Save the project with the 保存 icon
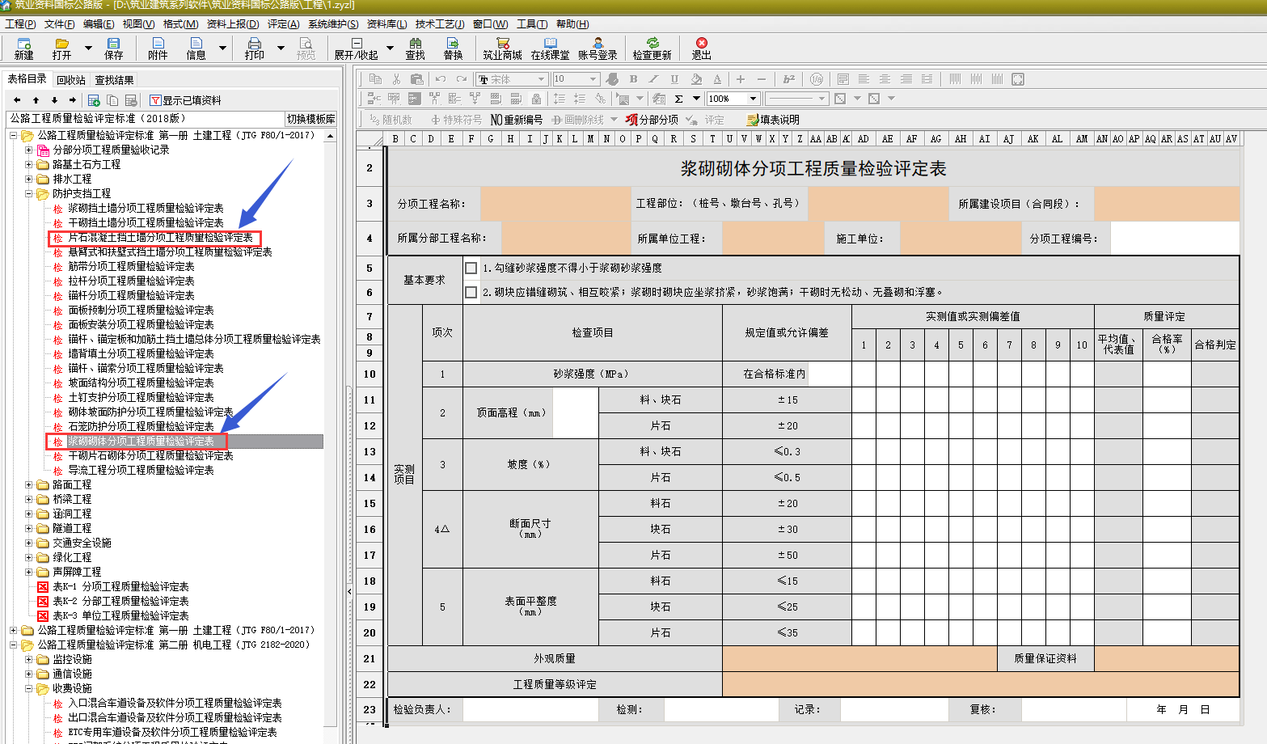This screenshot has height=744, width=1267. point(113,44)
